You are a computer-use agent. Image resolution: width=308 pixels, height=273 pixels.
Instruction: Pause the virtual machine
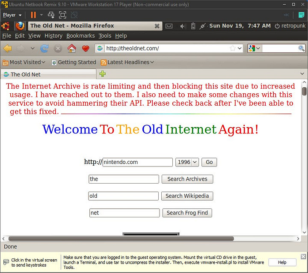tap(33, 15)
